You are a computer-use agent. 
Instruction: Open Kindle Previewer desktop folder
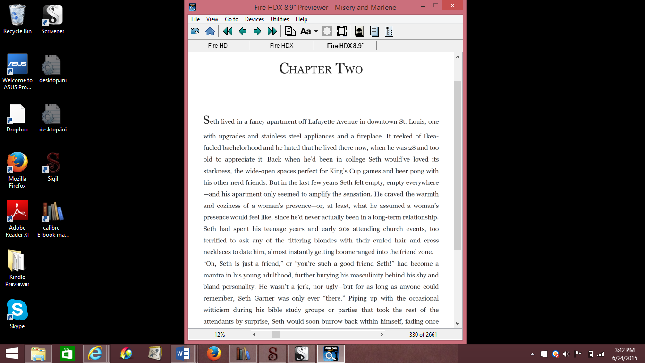17,268
